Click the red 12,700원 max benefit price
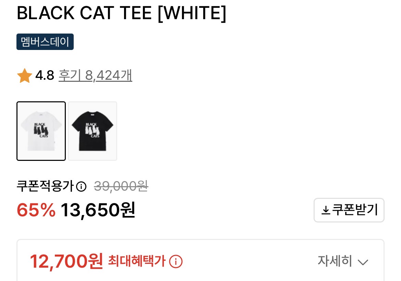Image resolution: width=401 pixels, height=281 pixels. 66,261
